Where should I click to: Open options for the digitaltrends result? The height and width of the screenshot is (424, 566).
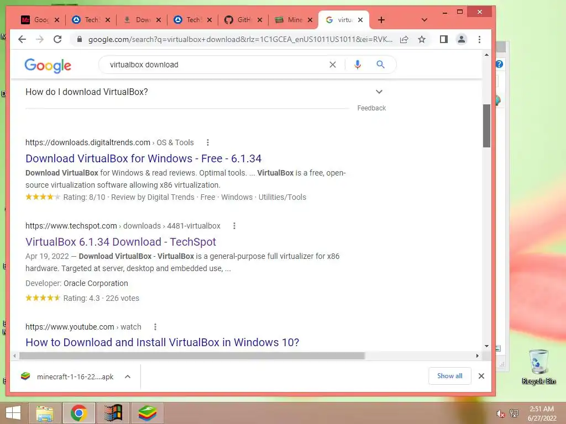pos(208,142)
